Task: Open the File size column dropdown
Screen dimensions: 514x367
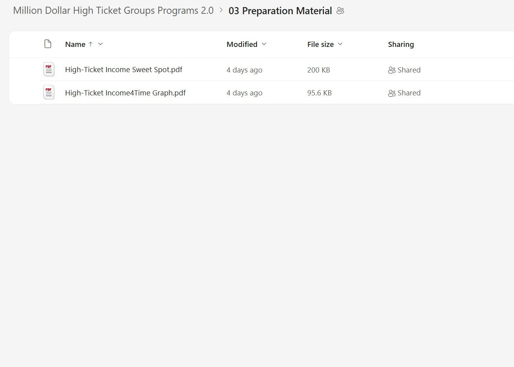Action: click(340, 44)
